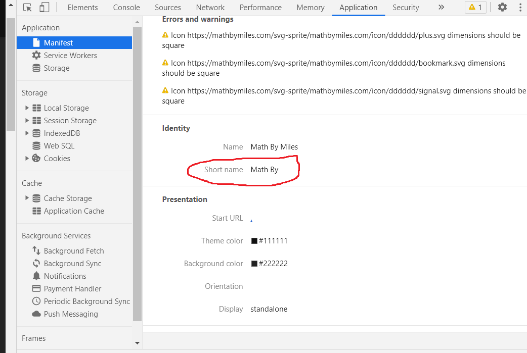The height and width of the screenshot is (353, 527).
Task: Switch to the Console tab
Action: pyautogui.click(x=126, y=8)
